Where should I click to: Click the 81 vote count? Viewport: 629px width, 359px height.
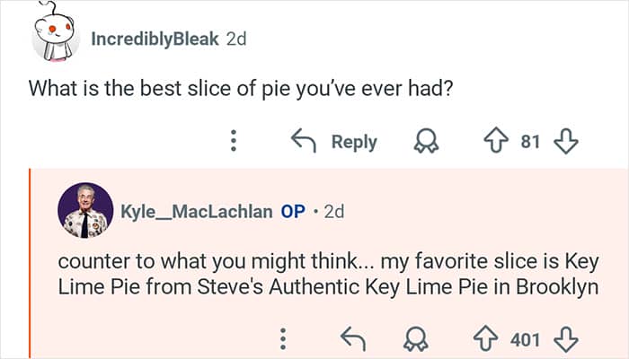(x=531, y=142)
